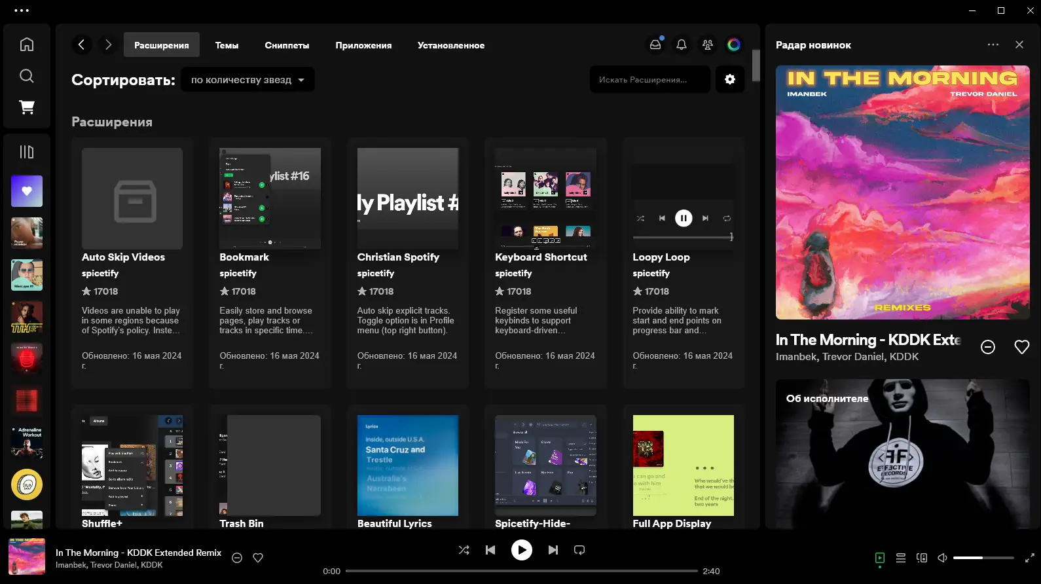Screen dimensions: 1041x584
Task: Focus the Искать Расширения search field
Action: 650,79
